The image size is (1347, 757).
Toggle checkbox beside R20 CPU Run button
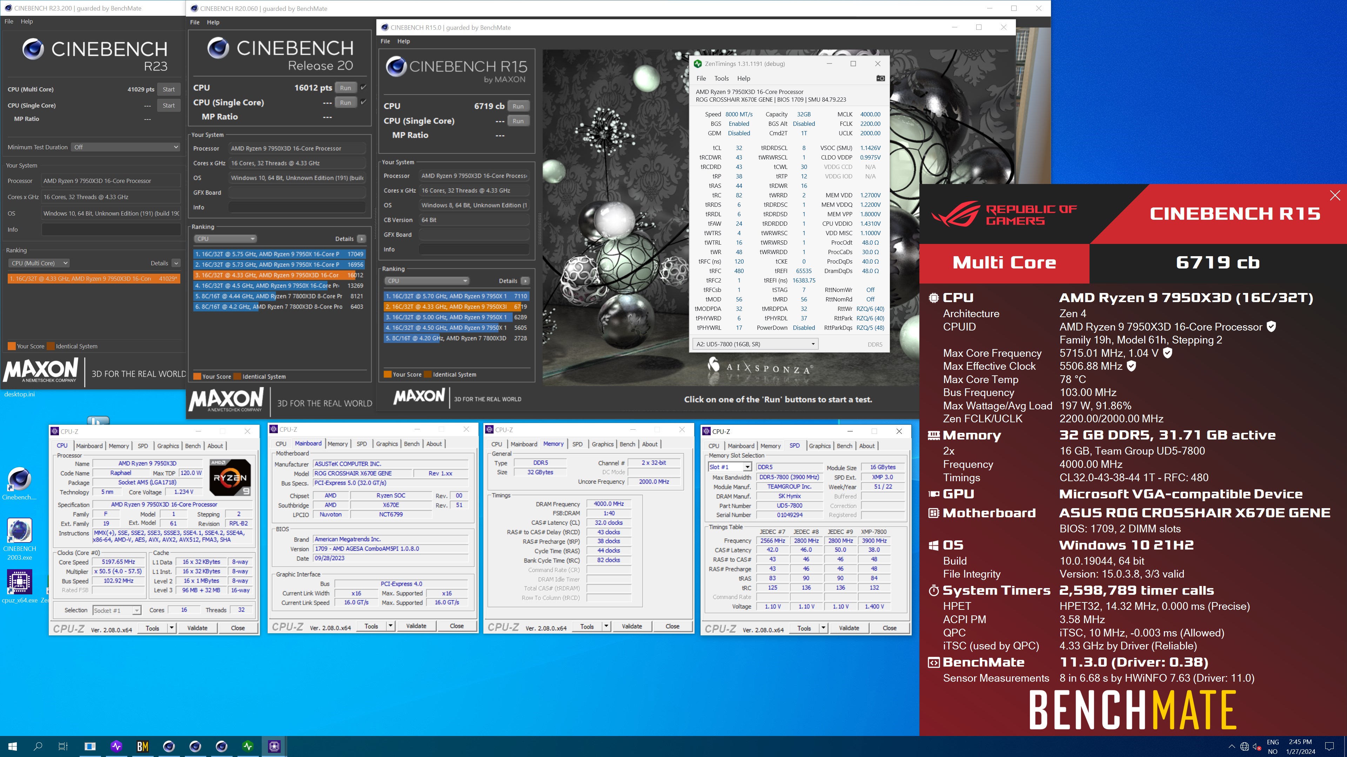point(363,87)
